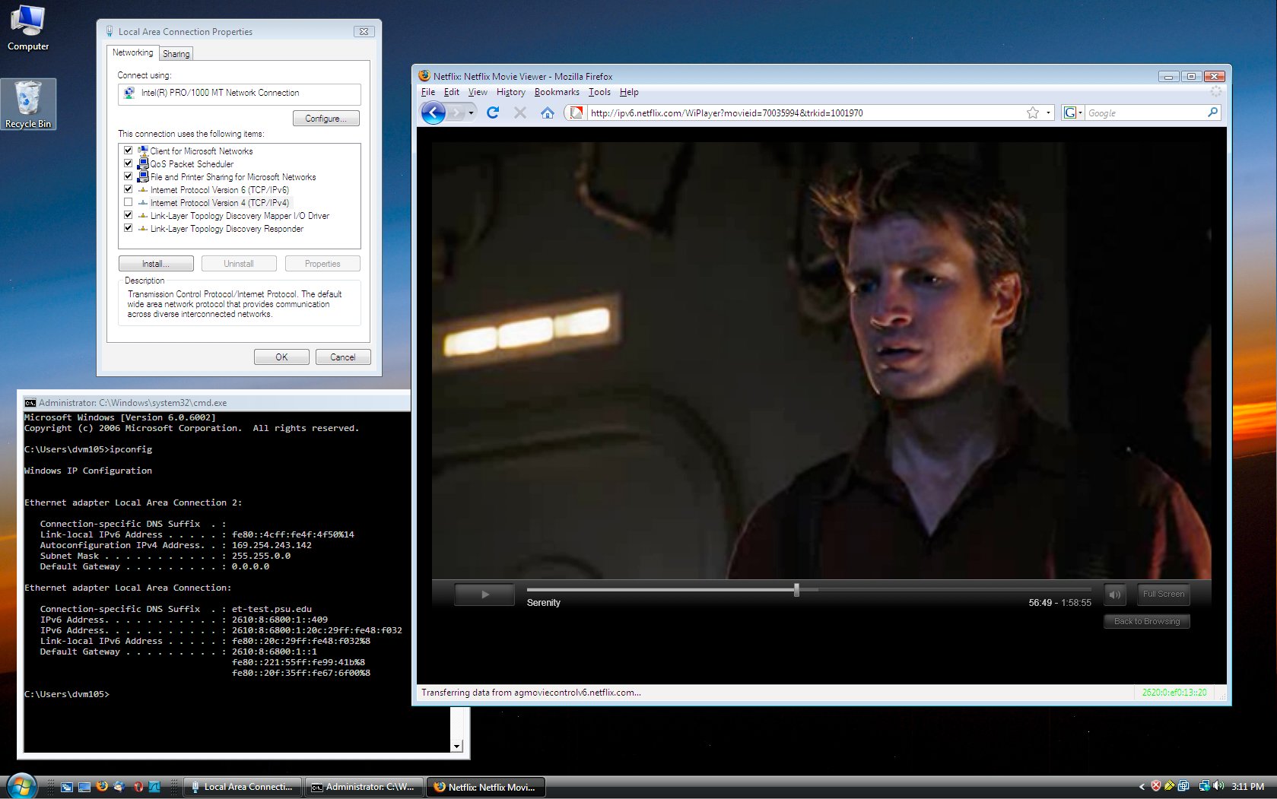Click OK in Local Area Connection Properties
The image size is (1277, 799).
pos(281,357)
